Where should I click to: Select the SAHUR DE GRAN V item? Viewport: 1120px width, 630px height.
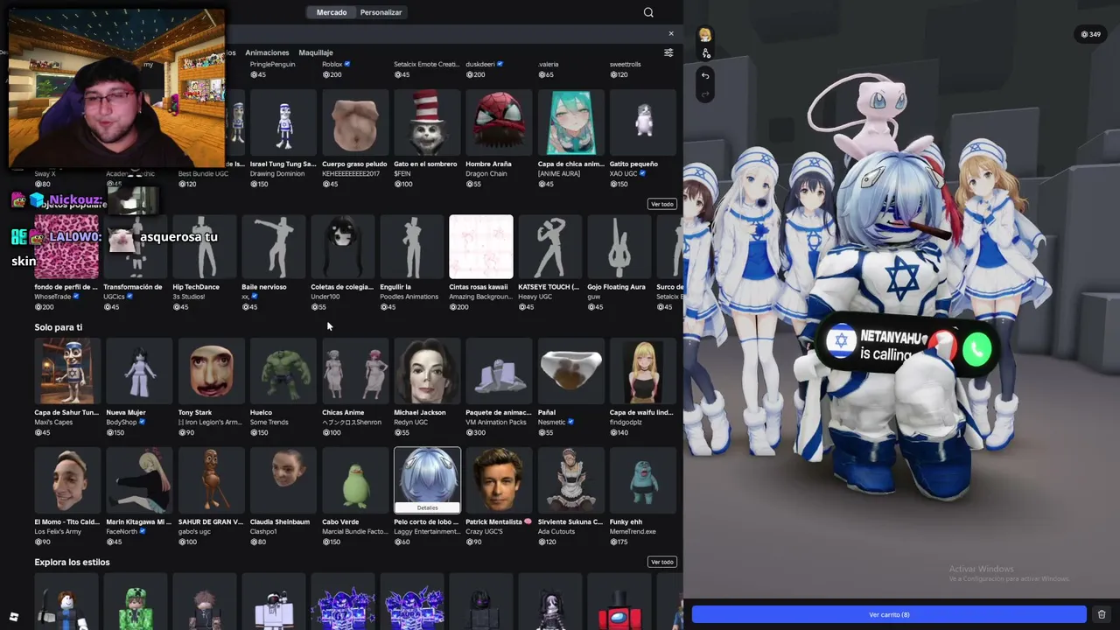pyautogui.click(x=211, y=480)
